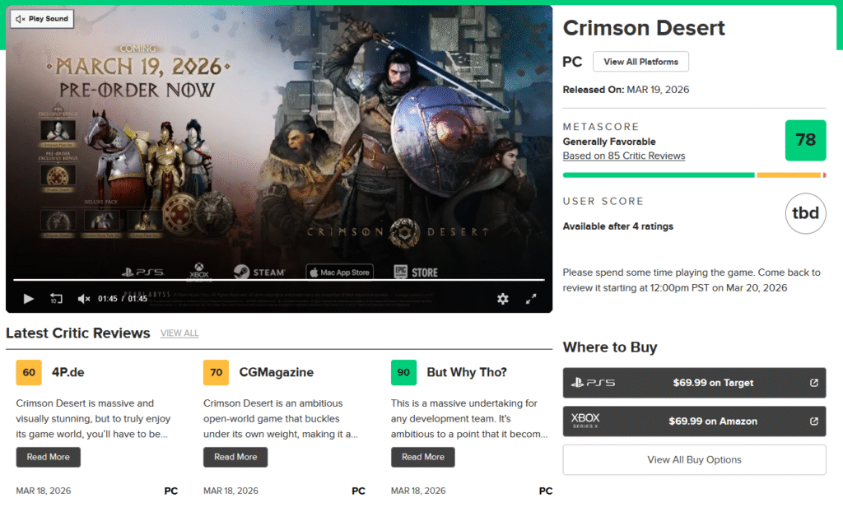Click the tbd user score circle
This screenshot has height=531, width=843.
click(805, 214)
